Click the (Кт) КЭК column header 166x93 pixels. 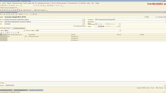point(153,35)
